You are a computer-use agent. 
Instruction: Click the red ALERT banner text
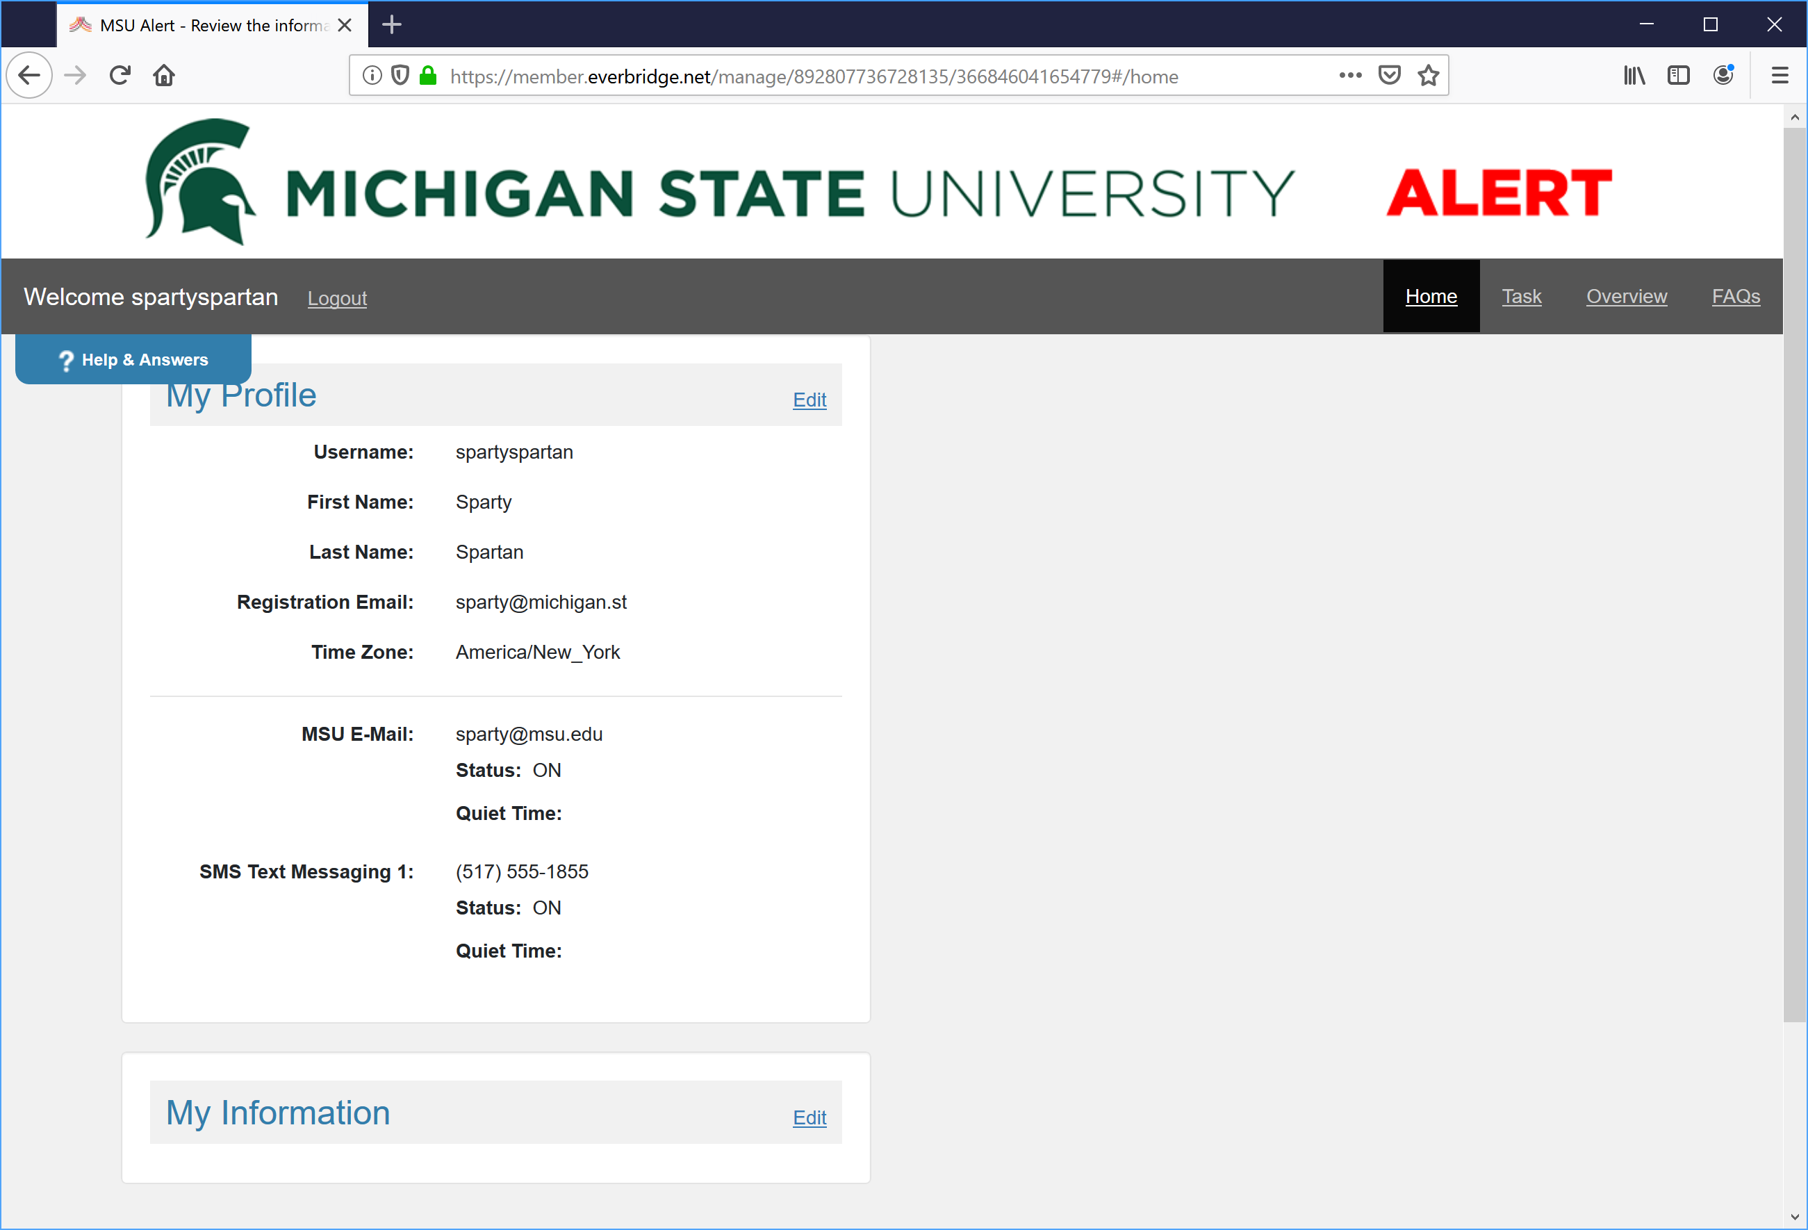[1499, 193]
